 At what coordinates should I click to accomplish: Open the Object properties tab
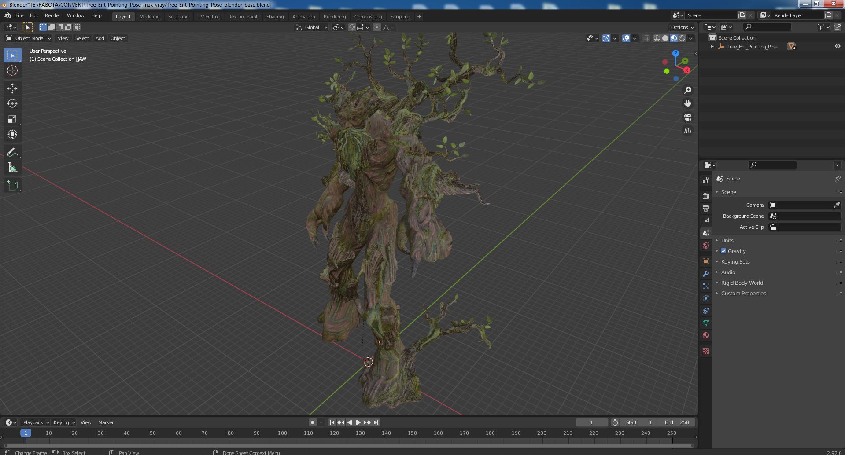point(706,261)
